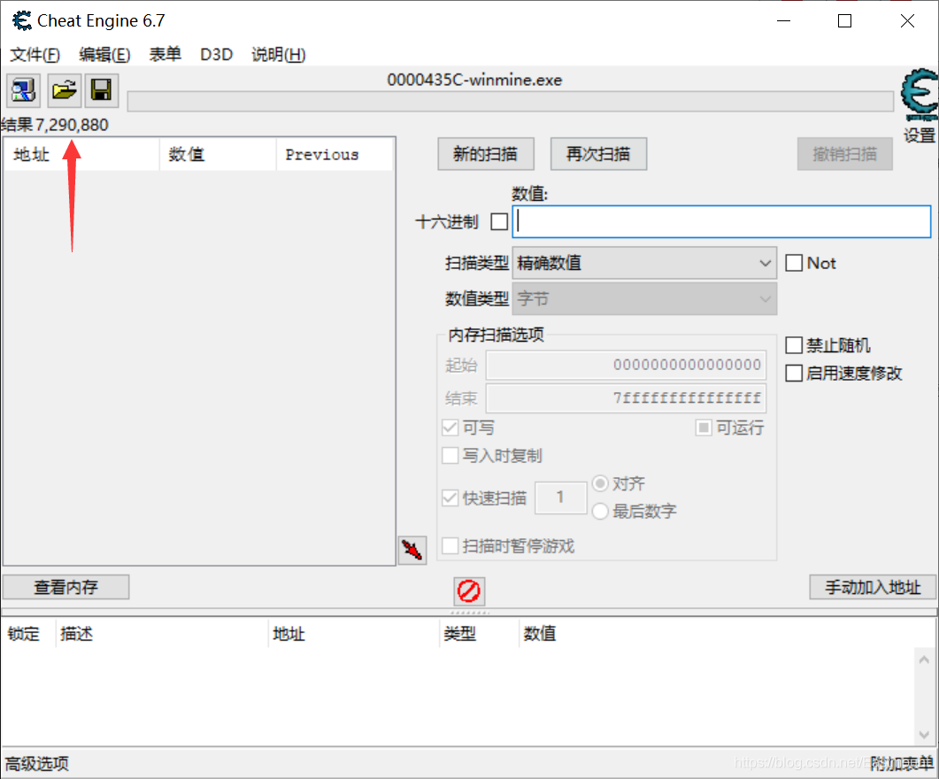Click the address list scrollbar up arrow

click(x=924, y=659)
